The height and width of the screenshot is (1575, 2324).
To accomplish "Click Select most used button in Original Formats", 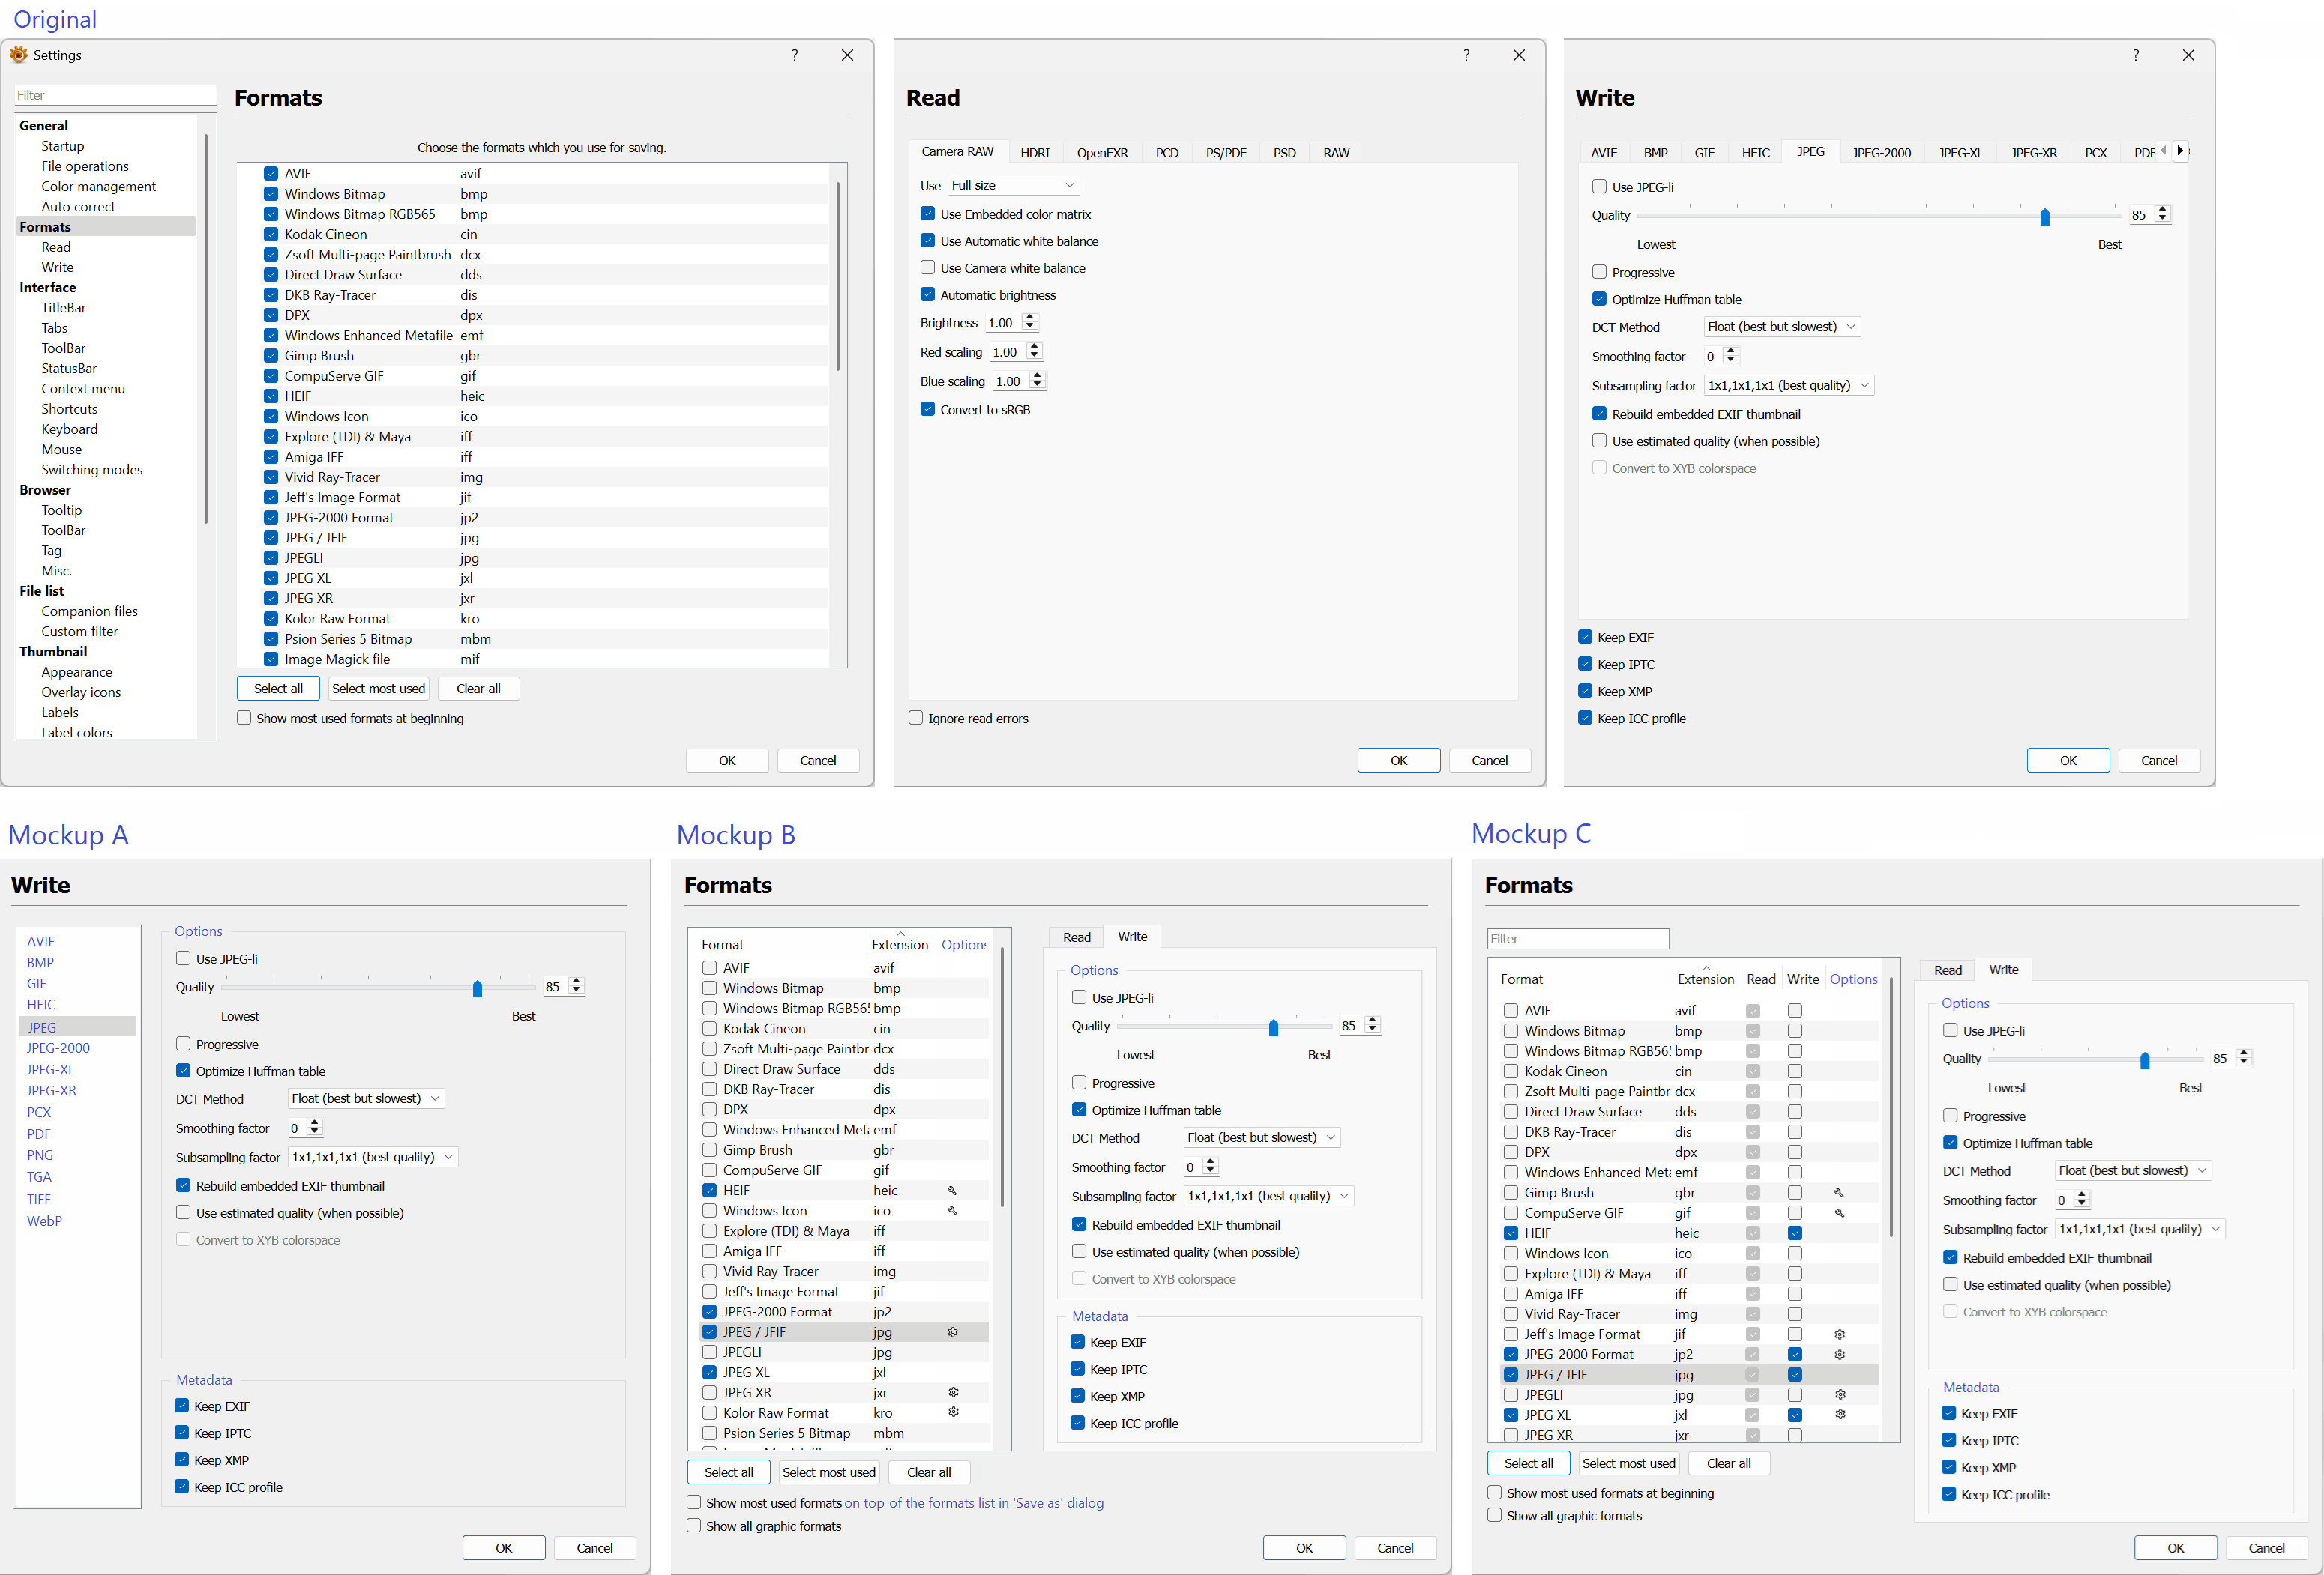I will click(x=378, y=689).
